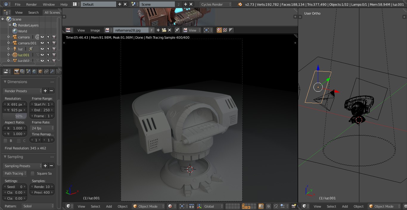
Task: Toggle visibility eye for luz.001
Action: tap(42, 55)
